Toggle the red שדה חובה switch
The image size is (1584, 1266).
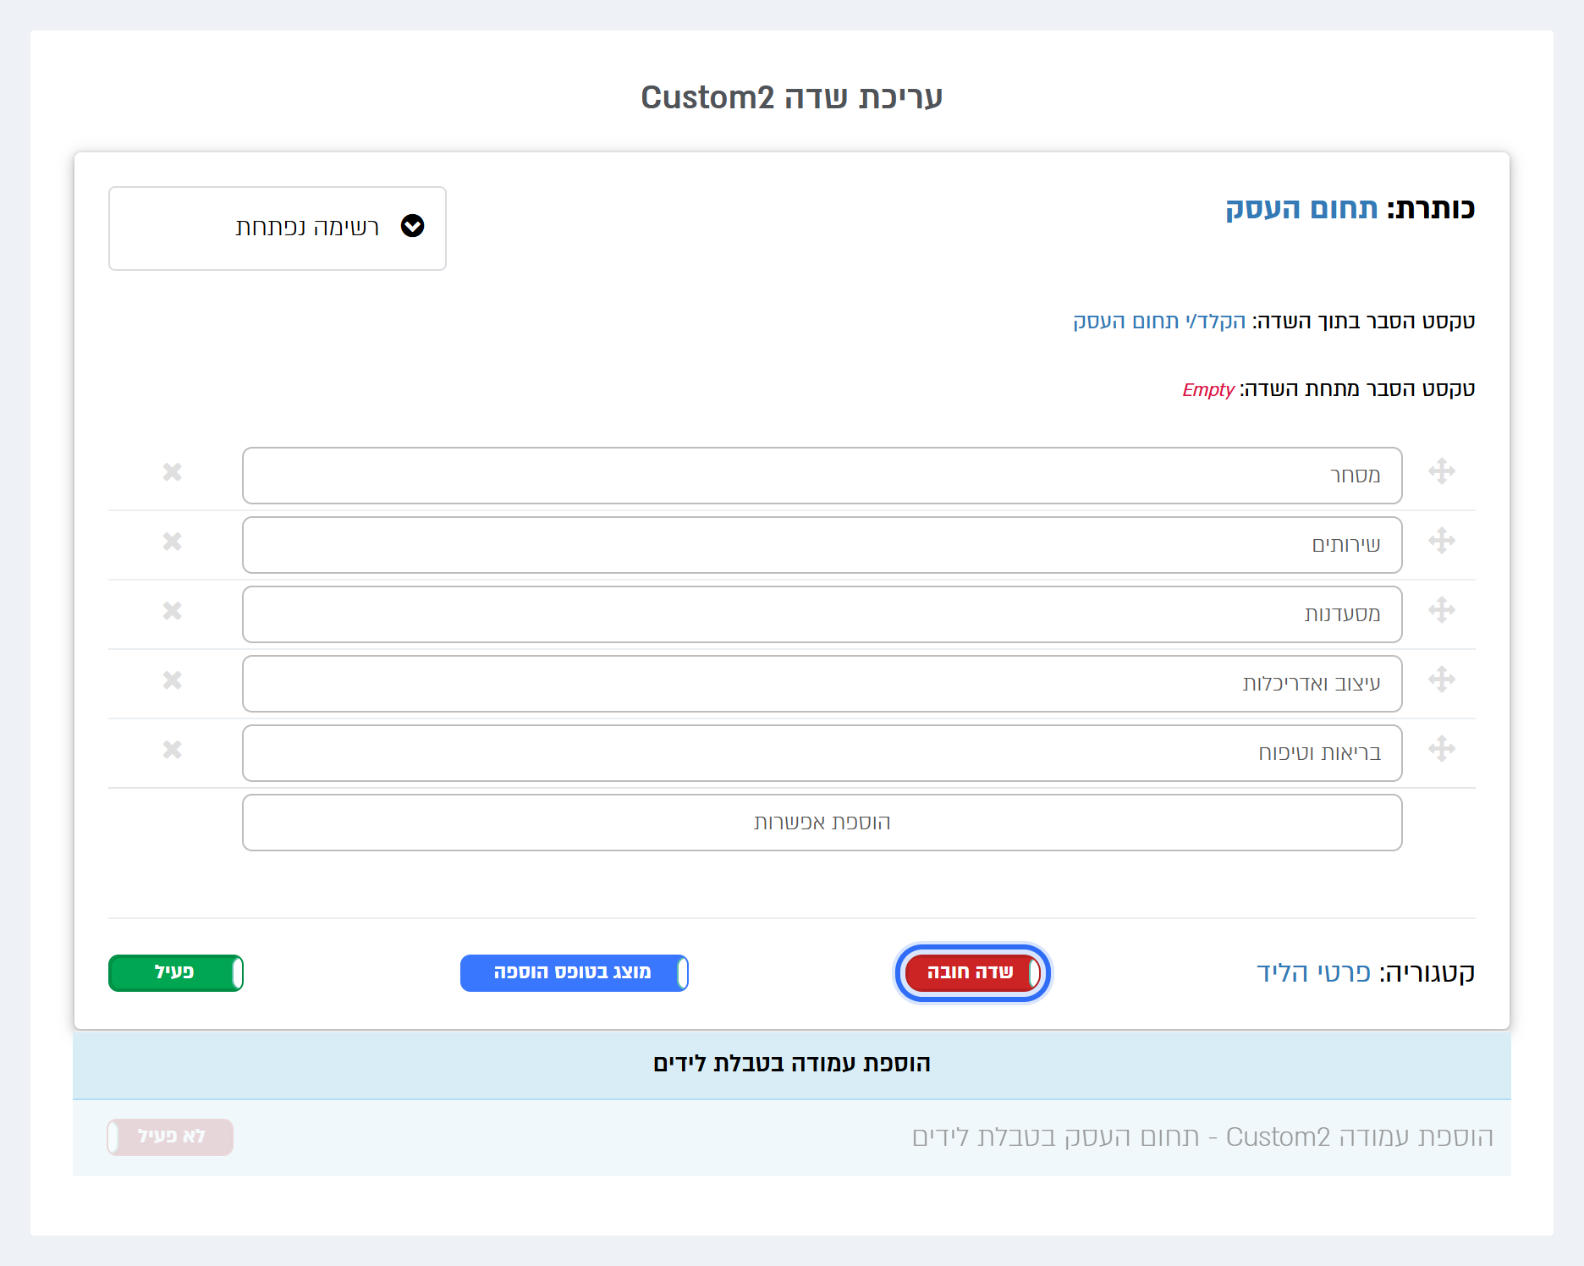(x=973, y=973)
